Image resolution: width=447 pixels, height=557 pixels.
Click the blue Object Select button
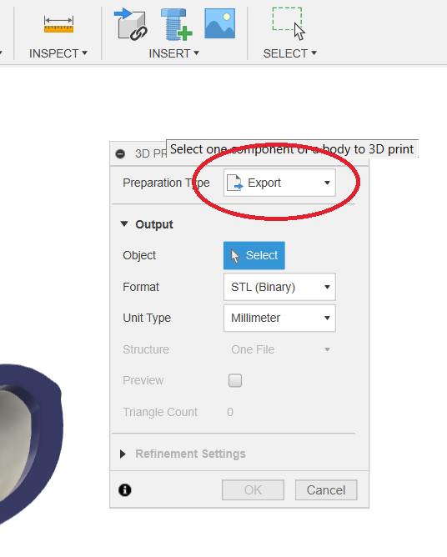[254, 255]
